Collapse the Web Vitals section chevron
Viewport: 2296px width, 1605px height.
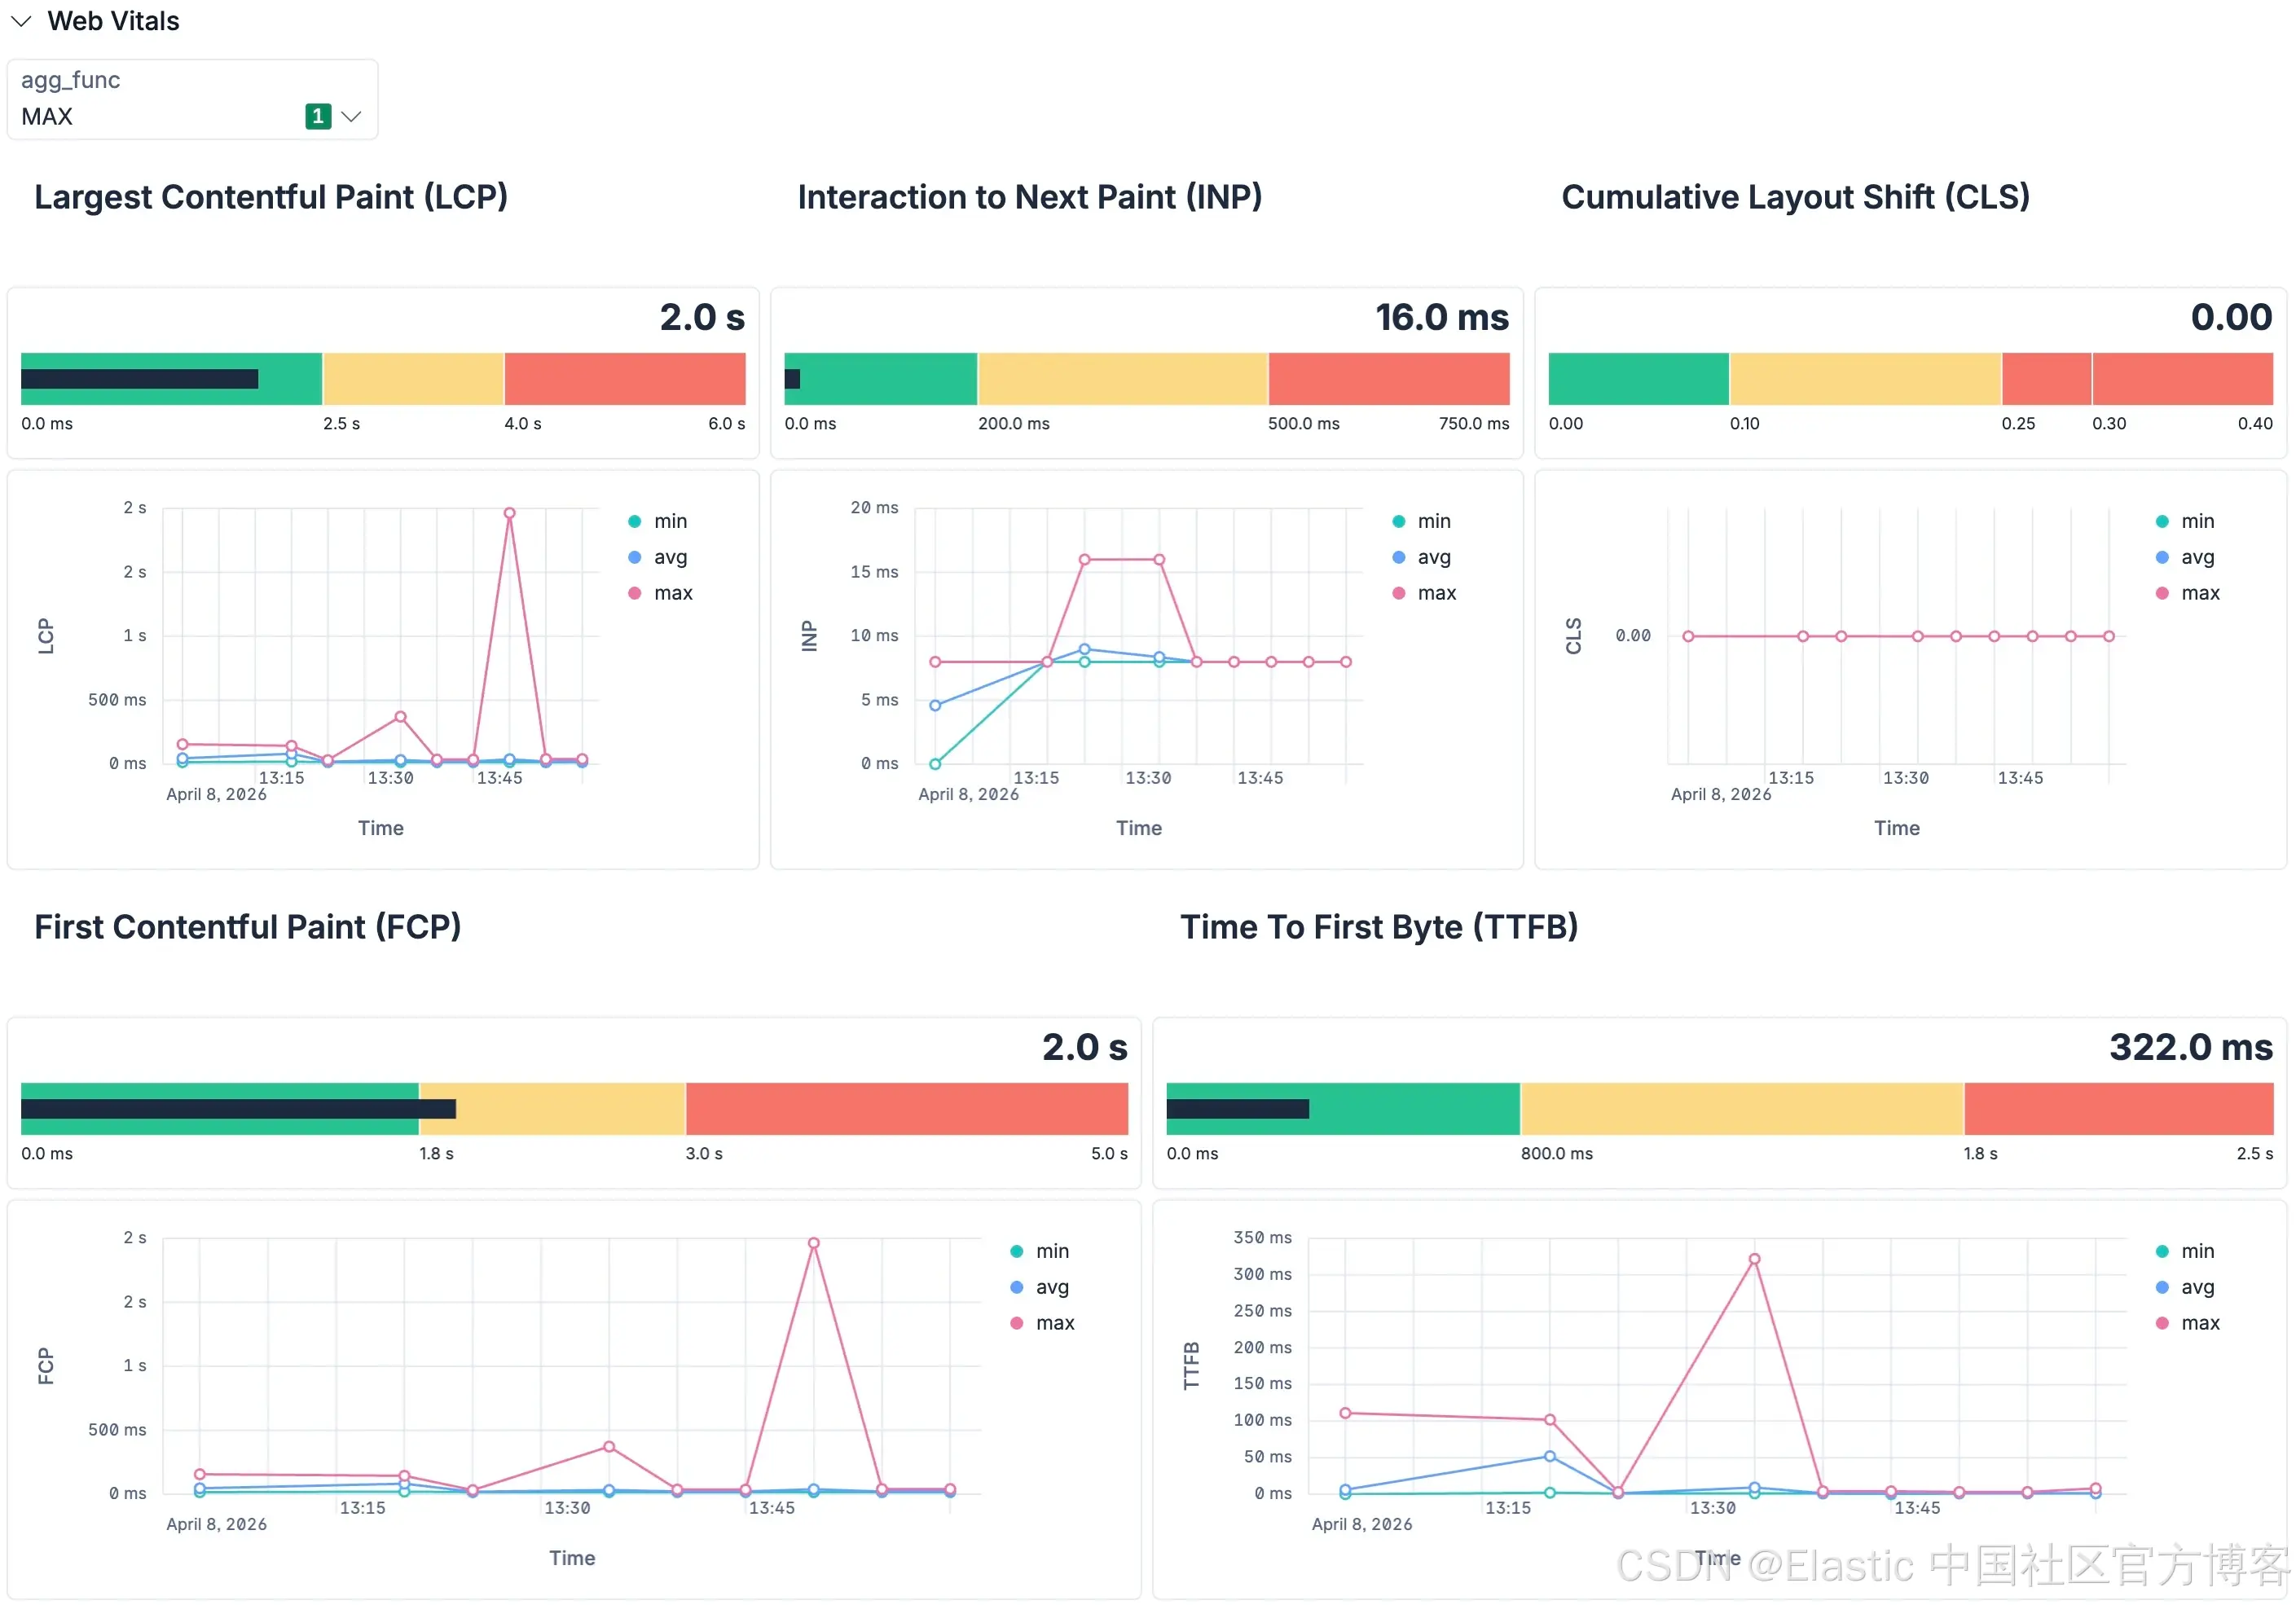[21, 21]
